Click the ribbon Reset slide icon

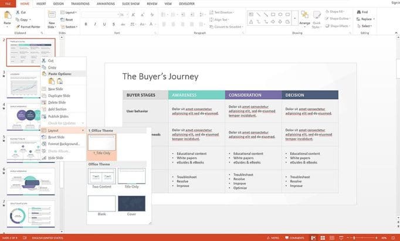tap(62, 19)
